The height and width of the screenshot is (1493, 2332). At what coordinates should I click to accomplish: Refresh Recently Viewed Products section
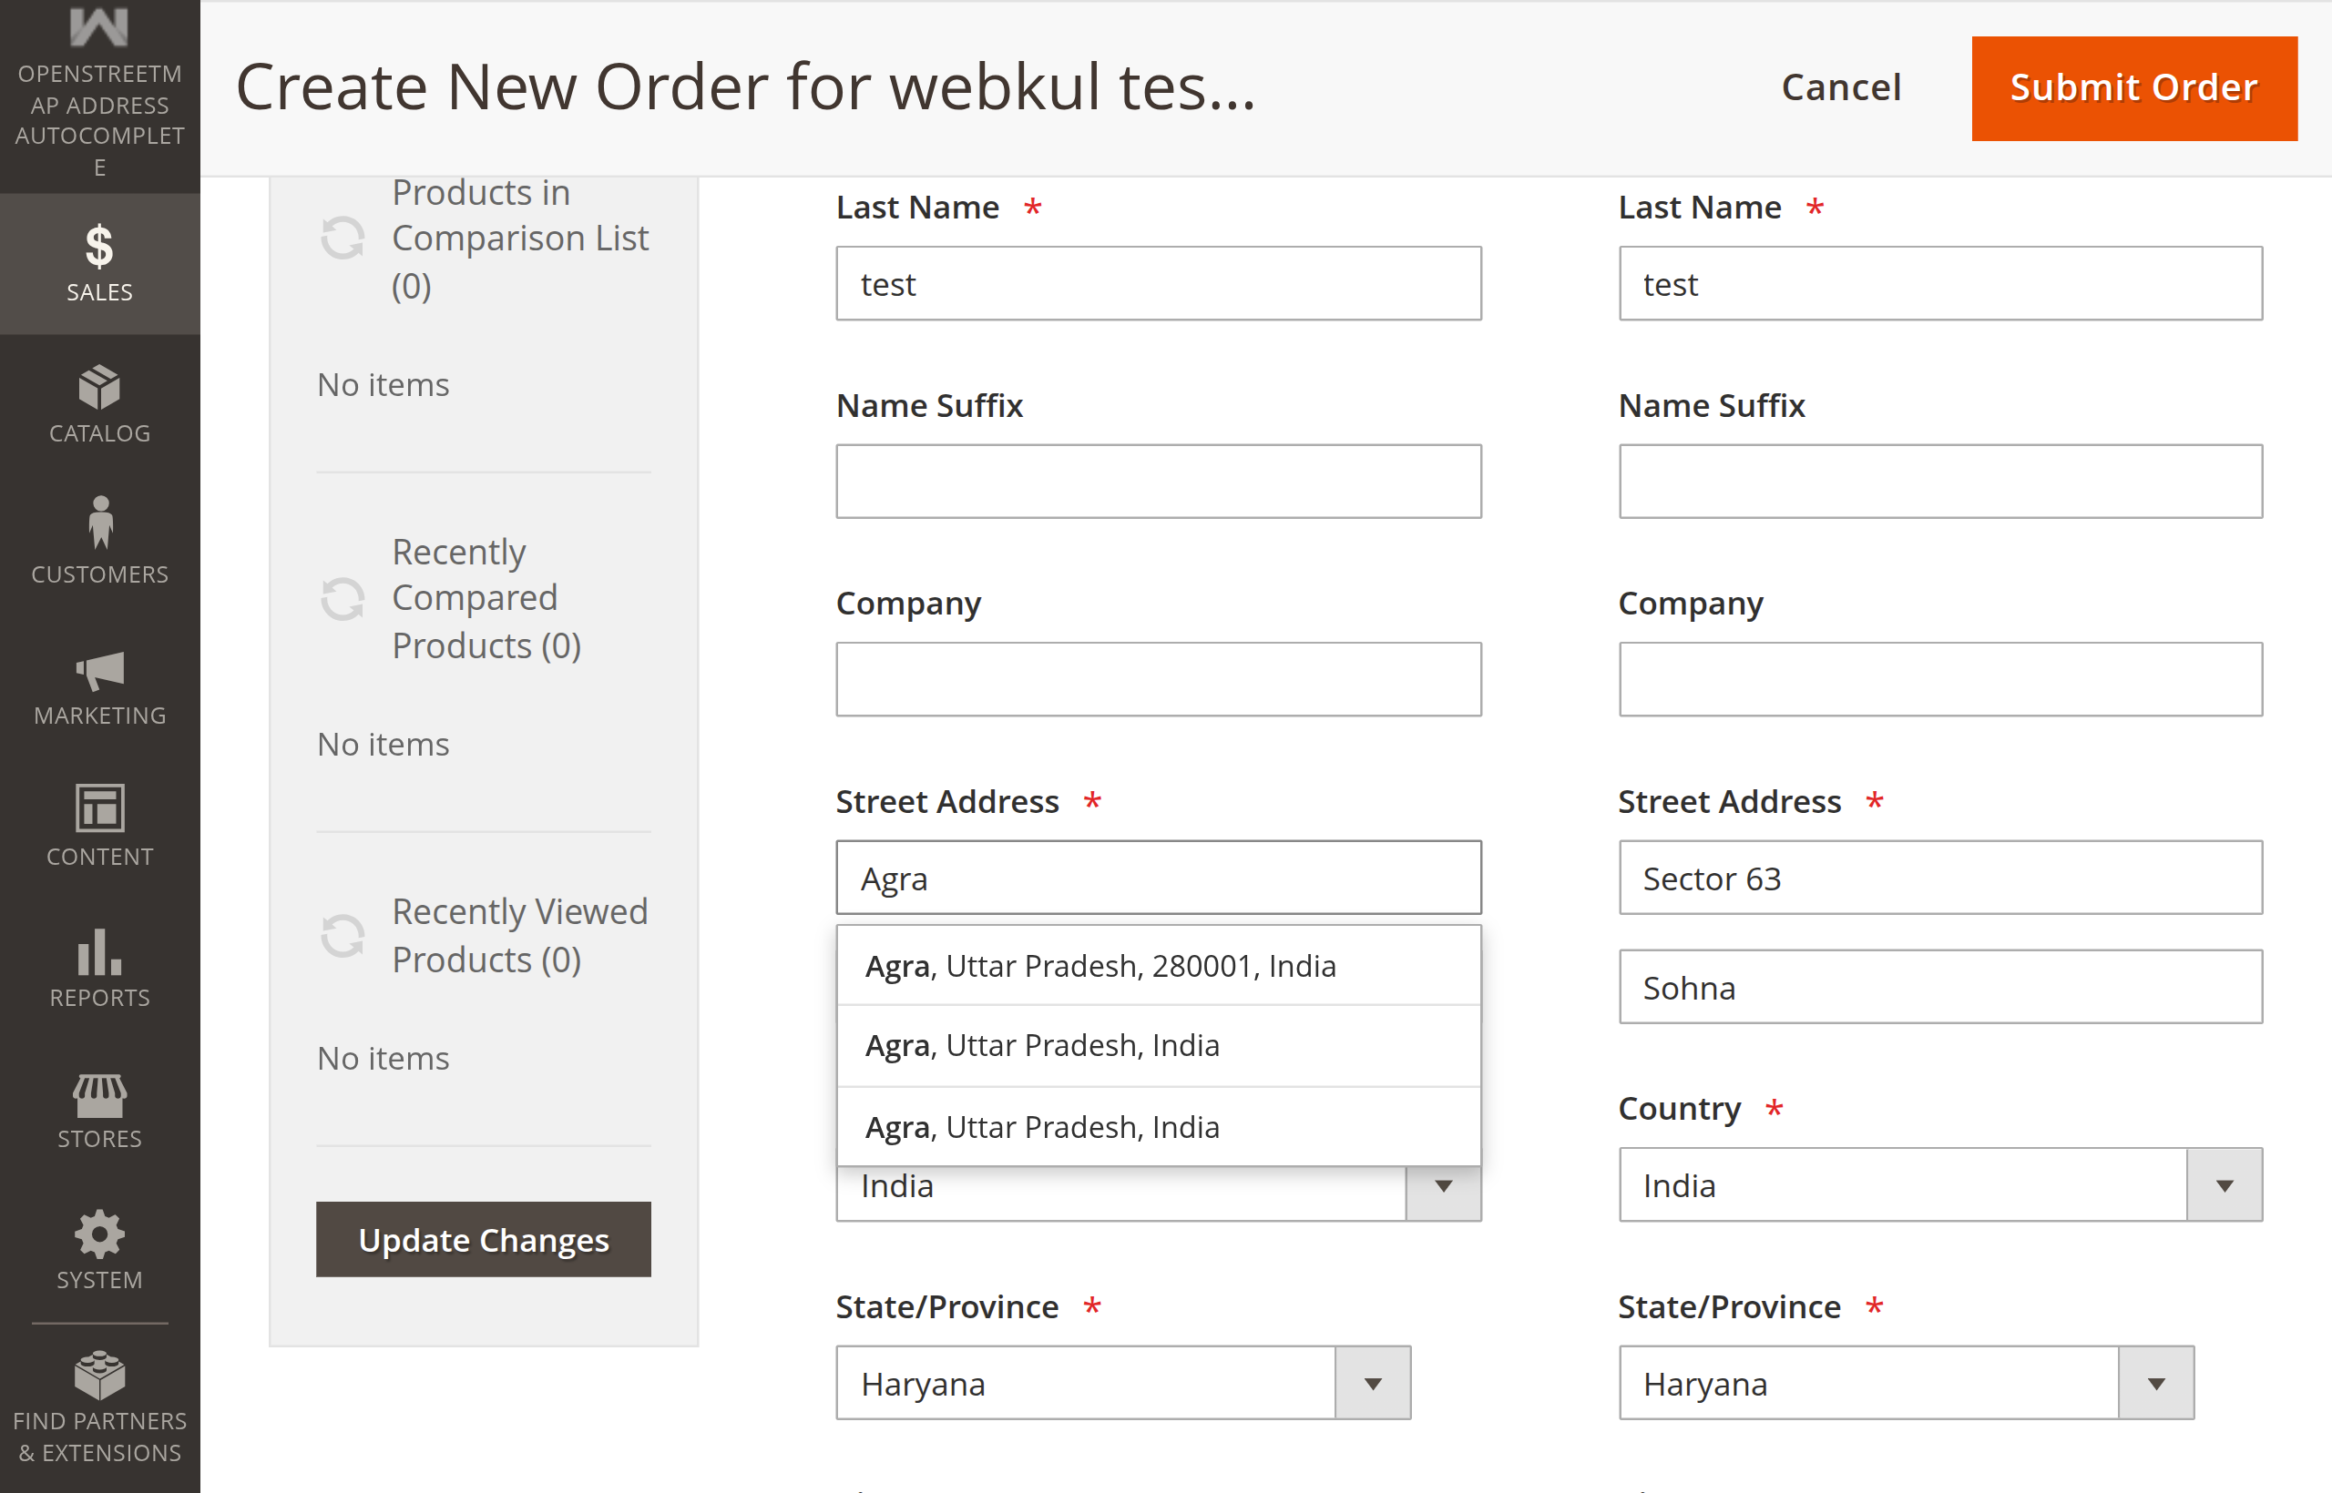point(343,935)
